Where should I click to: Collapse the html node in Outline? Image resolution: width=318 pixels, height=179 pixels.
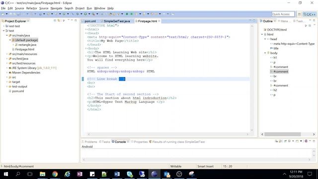tap(262, 34)
